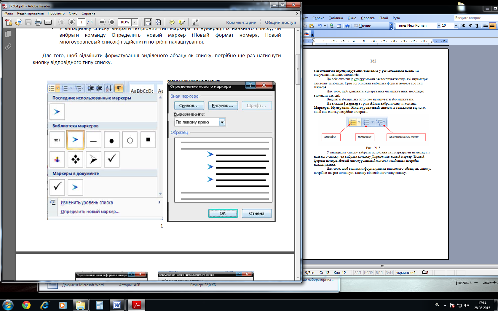Click the spelling check status icon in Word

[425, 272]
